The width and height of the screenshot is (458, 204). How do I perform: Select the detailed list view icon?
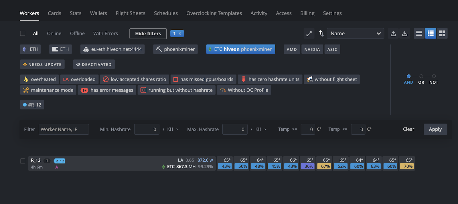pos(431,34)
